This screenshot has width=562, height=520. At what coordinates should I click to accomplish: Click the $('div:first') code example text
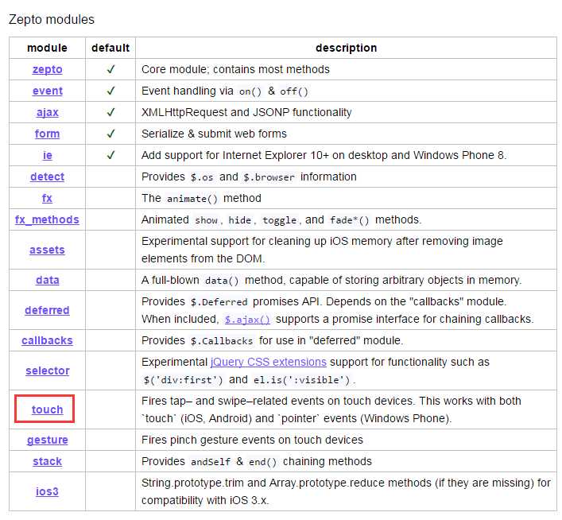(x=183, y=380)
